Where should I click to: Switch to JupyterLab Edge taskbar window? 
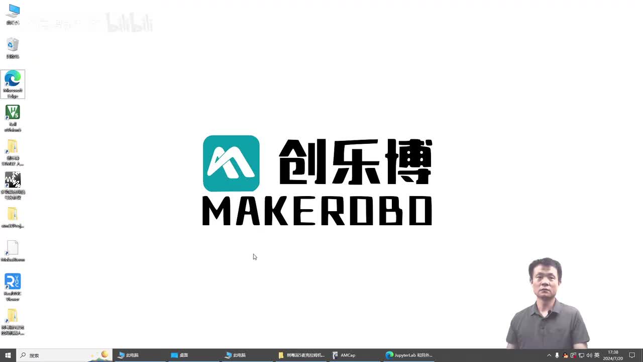(x=409, y=355)
